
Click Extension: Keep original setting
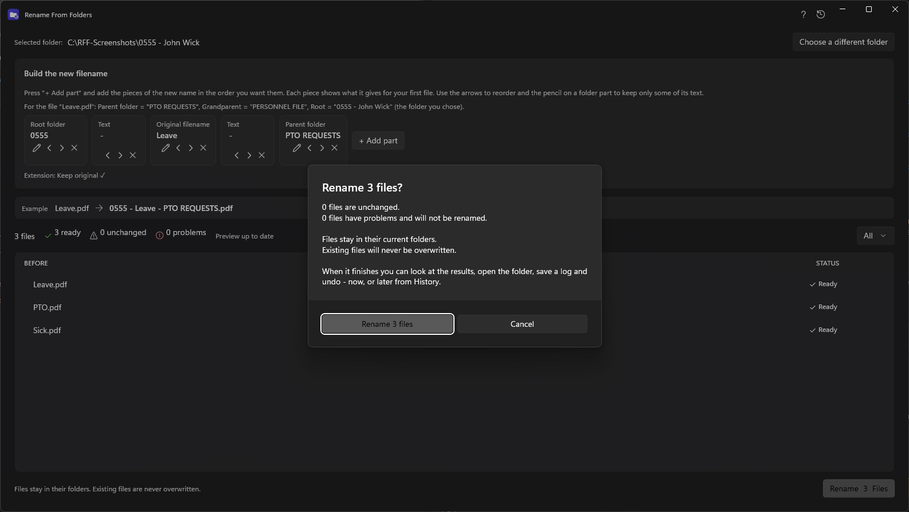pos(65,175)
